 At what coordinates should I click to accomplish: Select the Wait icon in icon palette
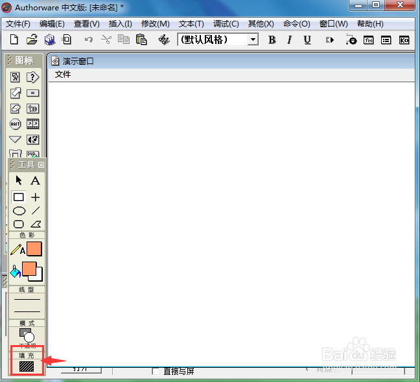point(16,124)
